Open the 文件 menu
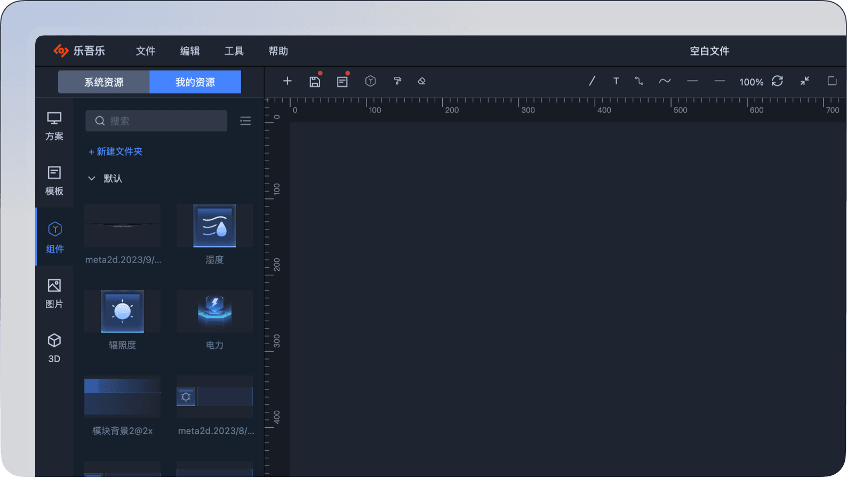Screen dimensions: 847x478 point(145,51)
